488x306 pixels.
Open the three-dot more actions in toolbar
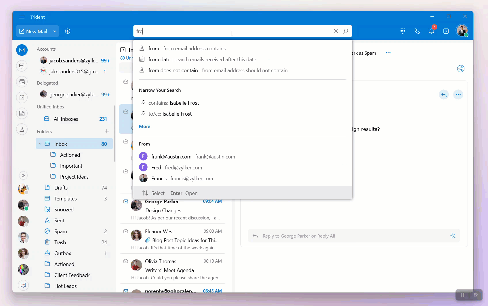(x=388, y=53)
